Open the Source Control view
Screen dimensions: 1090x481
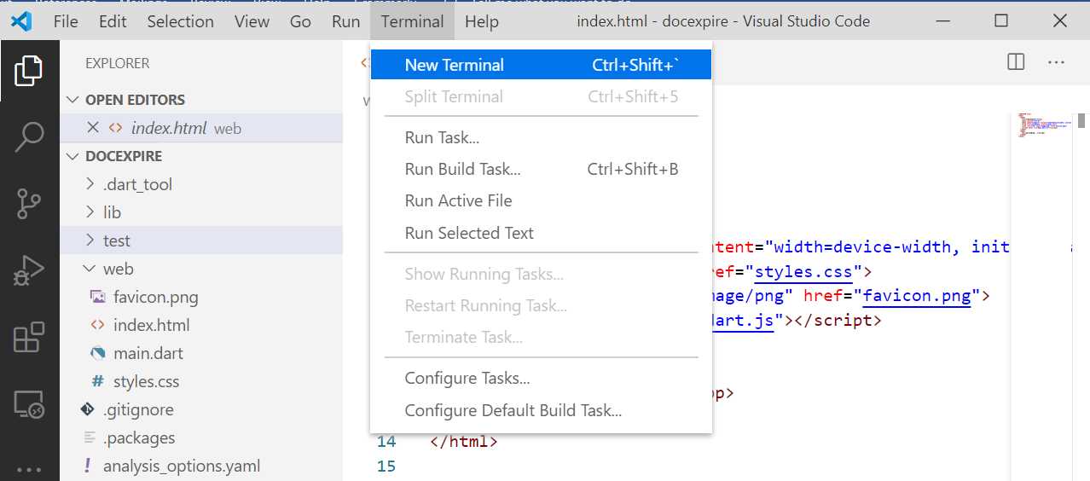tap(29, 204)
